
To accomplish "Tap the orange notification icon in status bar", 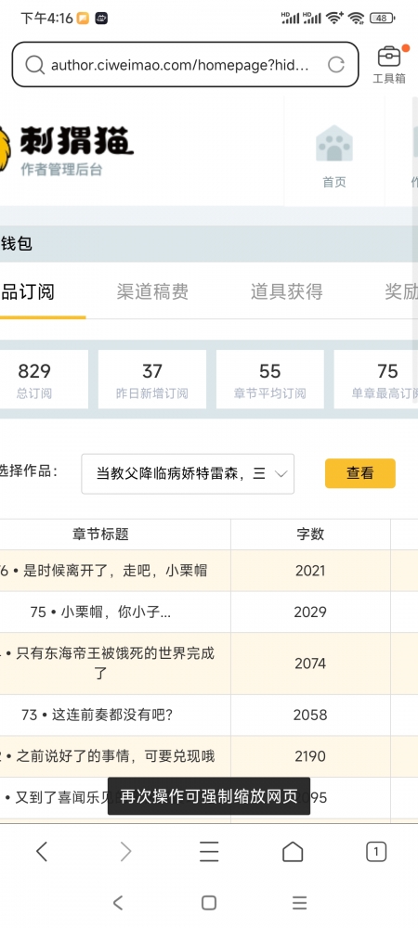I will (83, 19).
